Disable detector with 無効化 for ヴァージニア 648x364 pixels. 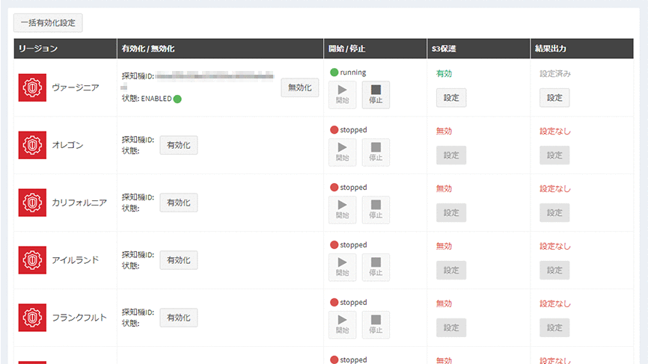pos(299,87)
